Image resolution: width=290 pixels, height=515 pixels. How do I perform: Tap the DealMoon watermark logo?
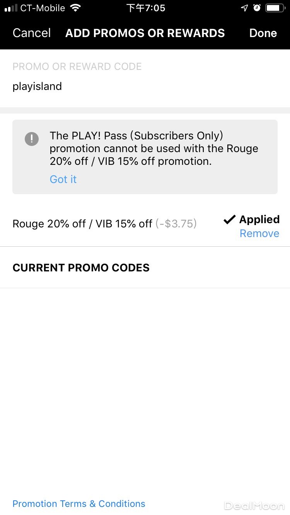pos(254,506)
